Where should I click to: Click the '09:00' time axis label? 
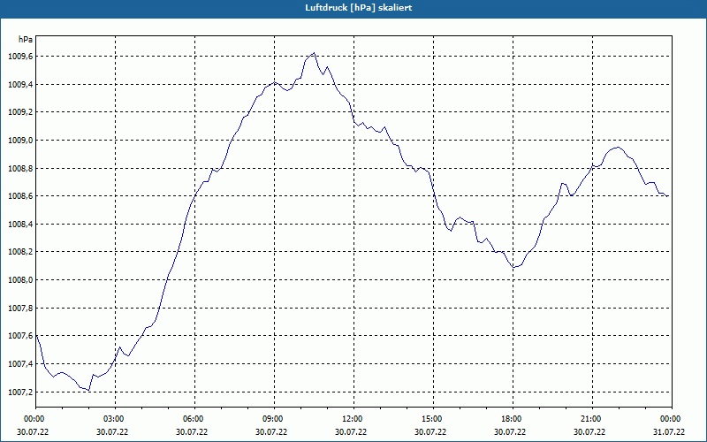(271, 419)
